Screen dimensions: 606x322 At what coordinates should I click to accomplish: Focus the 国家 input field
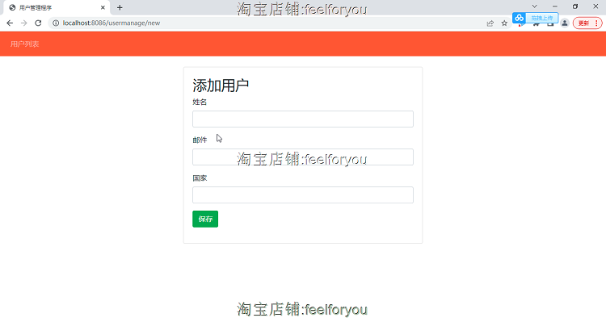click(x=303, y=195)
